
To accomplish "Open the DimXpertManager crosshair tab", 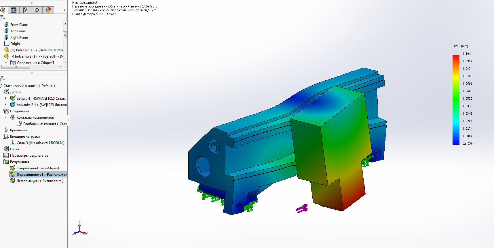I will click(x=37, y=10).
